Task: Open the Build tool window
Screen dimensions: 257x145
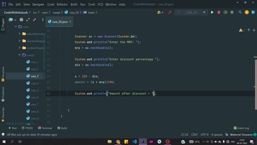Action: point(62,128)
